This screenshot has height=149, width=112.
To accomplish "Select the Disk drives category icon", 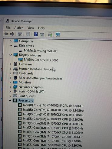I will coord(16,46).
